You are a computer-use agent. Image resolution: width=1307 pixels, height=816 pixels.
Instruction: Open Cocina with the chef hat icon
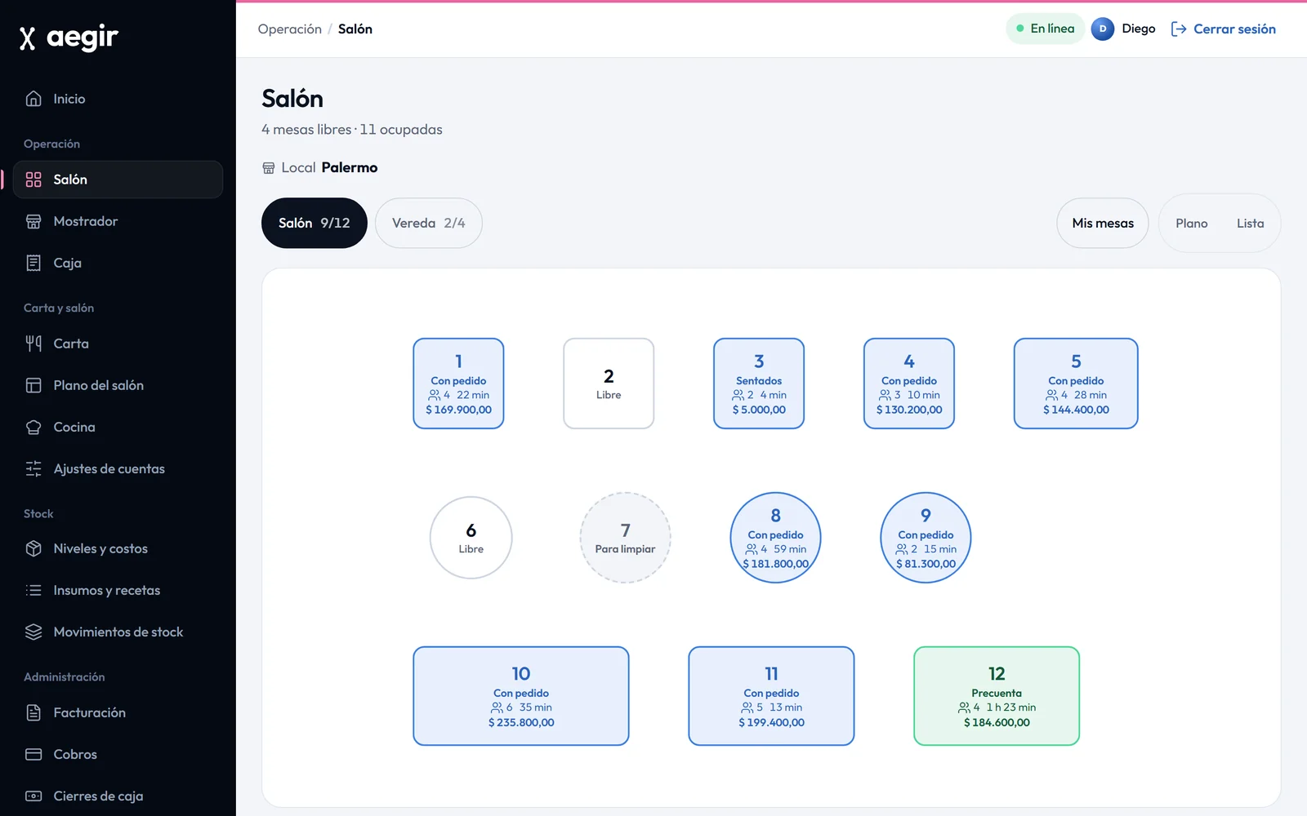33,427
